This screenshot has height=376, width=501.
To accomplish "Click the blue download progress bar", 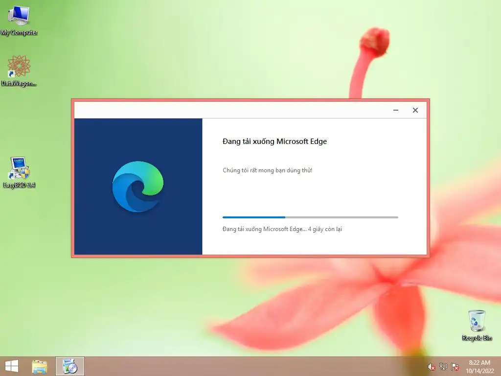I will point(310,217).
